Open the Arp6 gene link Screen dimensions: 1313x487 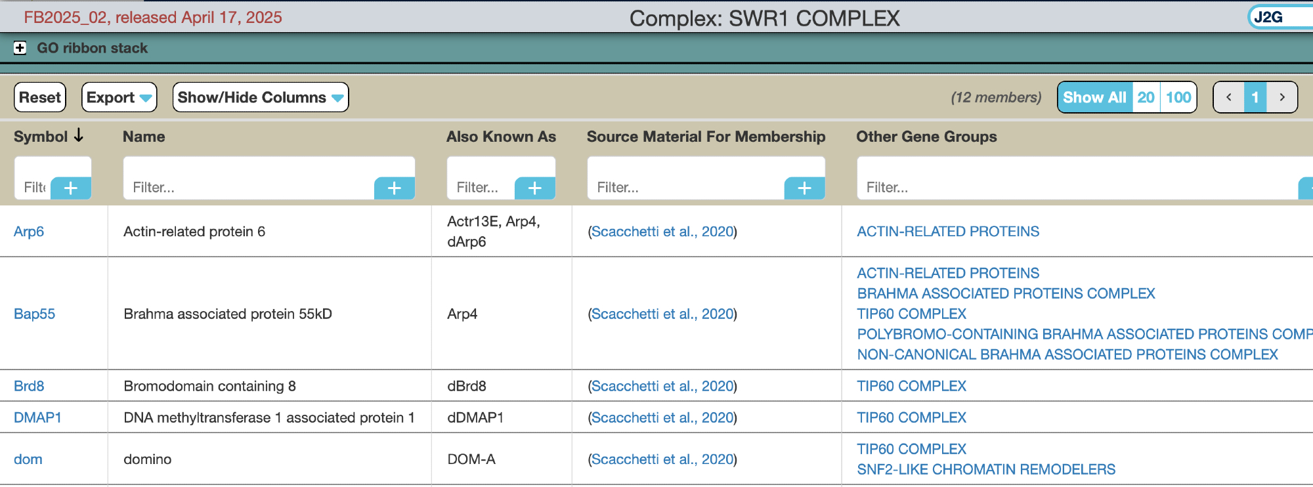[29, 232]
